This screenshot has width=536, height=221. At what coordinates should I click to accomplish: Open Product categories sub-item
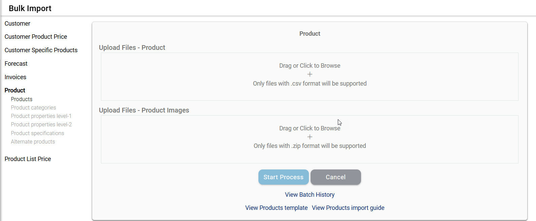pyautogui.click(x=33, y=107)
